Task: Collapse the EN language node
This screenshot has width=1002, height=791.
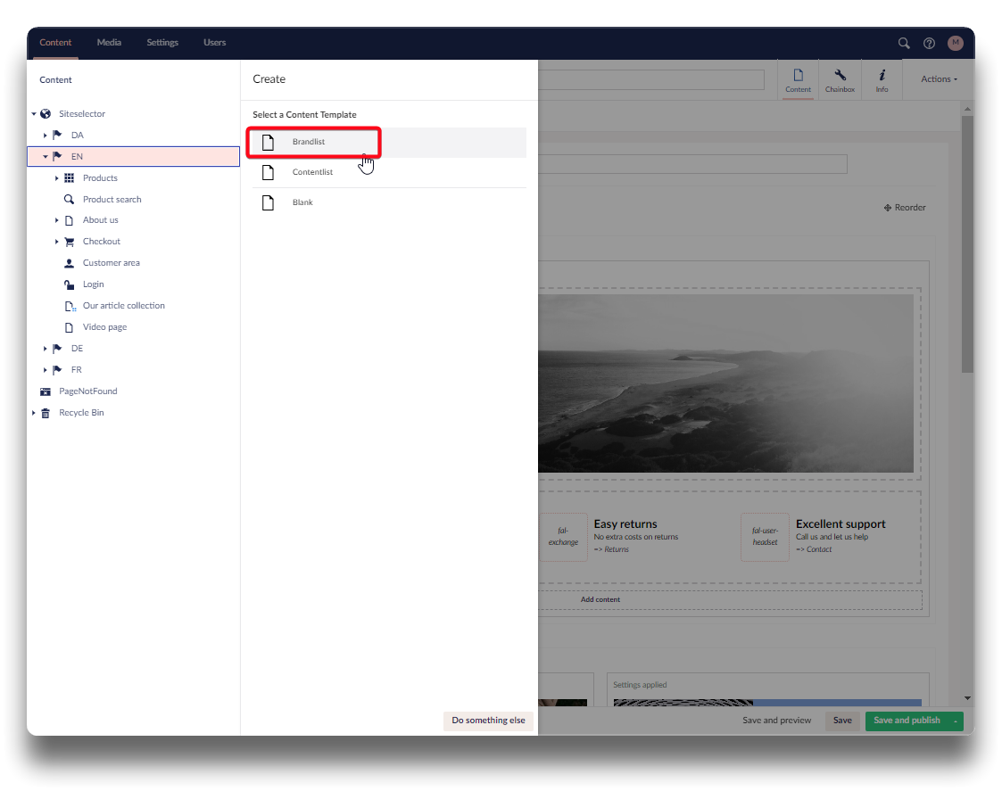Action: coord(46,157)
